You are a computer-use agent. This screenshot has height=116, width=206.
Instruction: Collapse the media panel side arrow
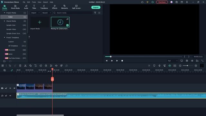[29, 37]
